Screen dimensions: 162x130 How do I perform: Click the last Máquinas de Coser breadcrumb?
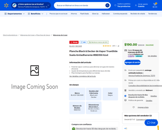click(60, 35)
